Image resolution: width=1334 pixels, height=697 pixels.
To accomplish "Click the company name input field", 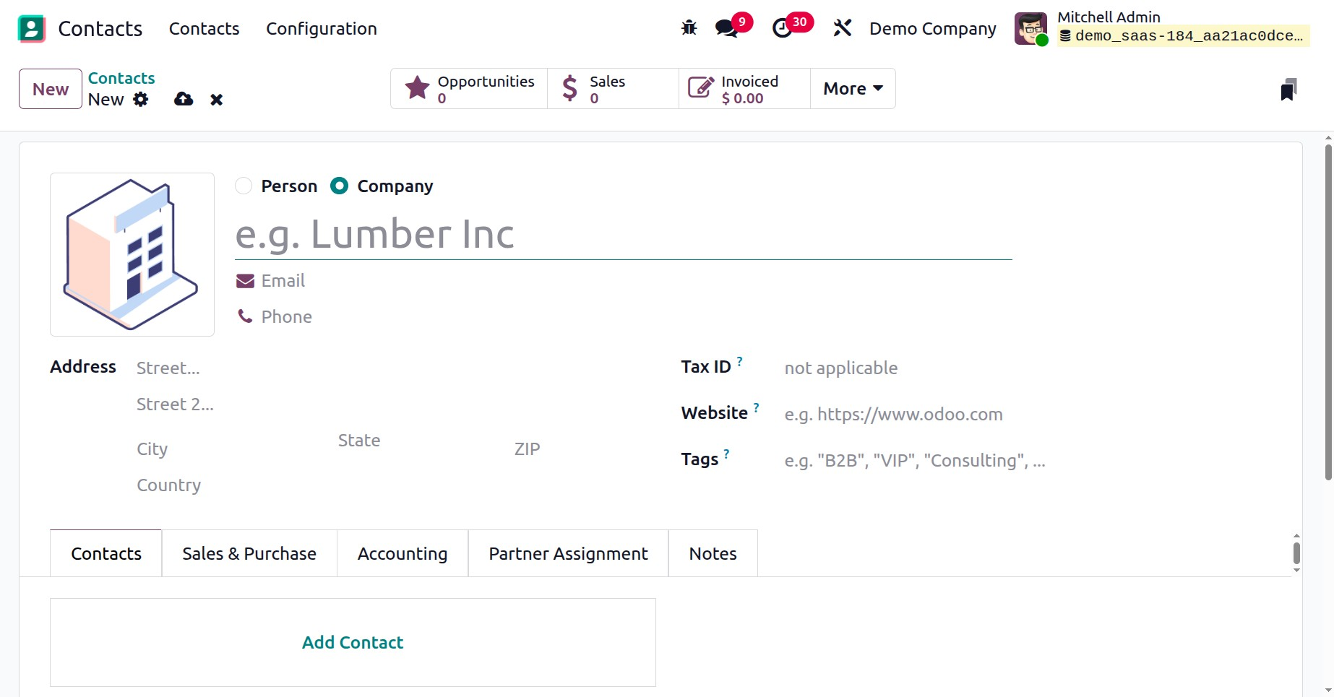I will point(623,235).
